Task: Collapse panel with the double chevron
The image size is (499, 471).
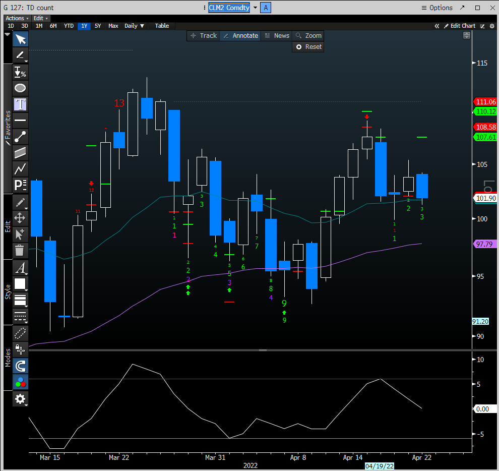Action: tap(437, 26)
